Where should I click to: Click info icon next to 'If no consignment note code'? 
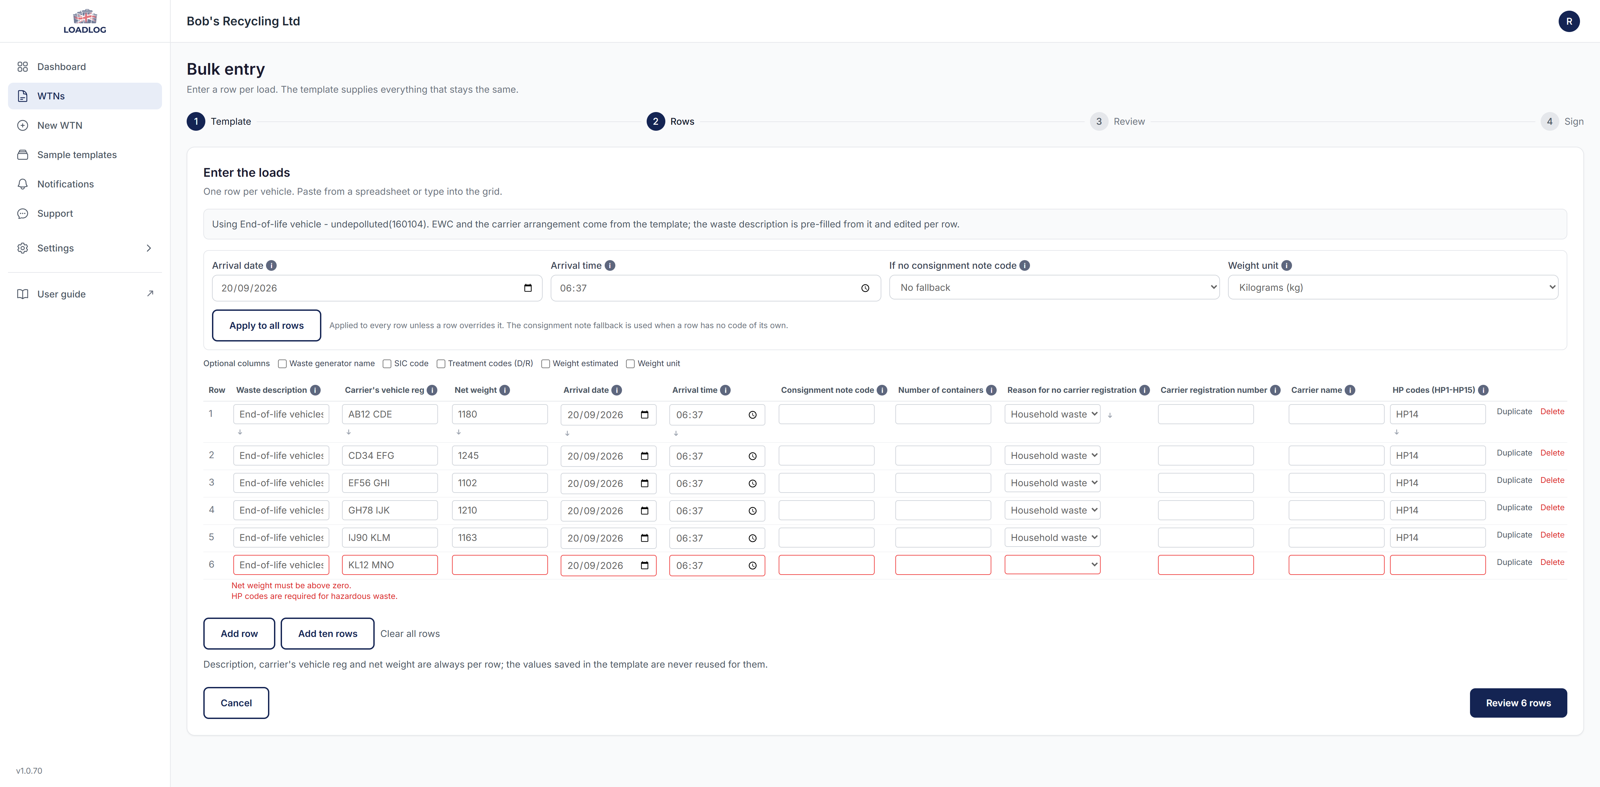click(1025, 265)
